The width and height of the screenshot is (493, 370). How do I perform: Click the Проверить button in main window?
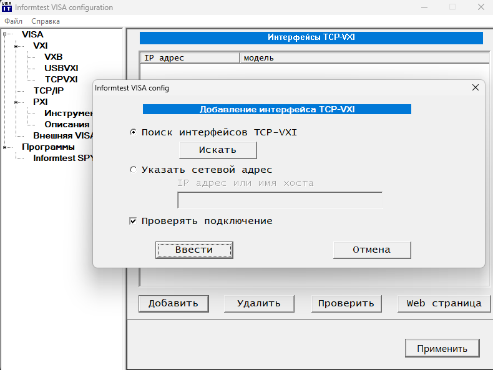click(346, 303)
